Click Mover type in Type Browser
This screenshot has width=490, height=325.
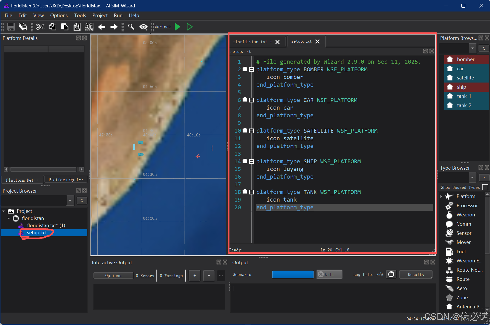coord(463,242)
